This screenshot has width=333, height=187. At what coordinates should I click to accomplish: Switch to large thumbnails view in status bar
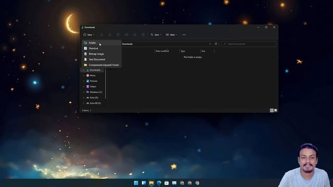[276, 110]
